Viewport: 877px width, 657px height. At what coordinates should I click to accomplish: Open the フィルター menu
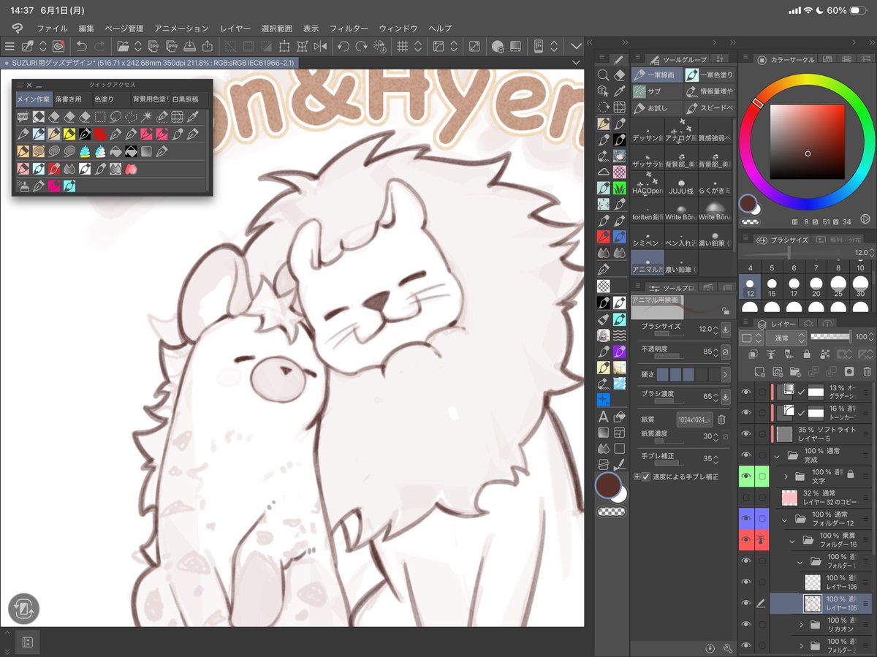point(349,29)
